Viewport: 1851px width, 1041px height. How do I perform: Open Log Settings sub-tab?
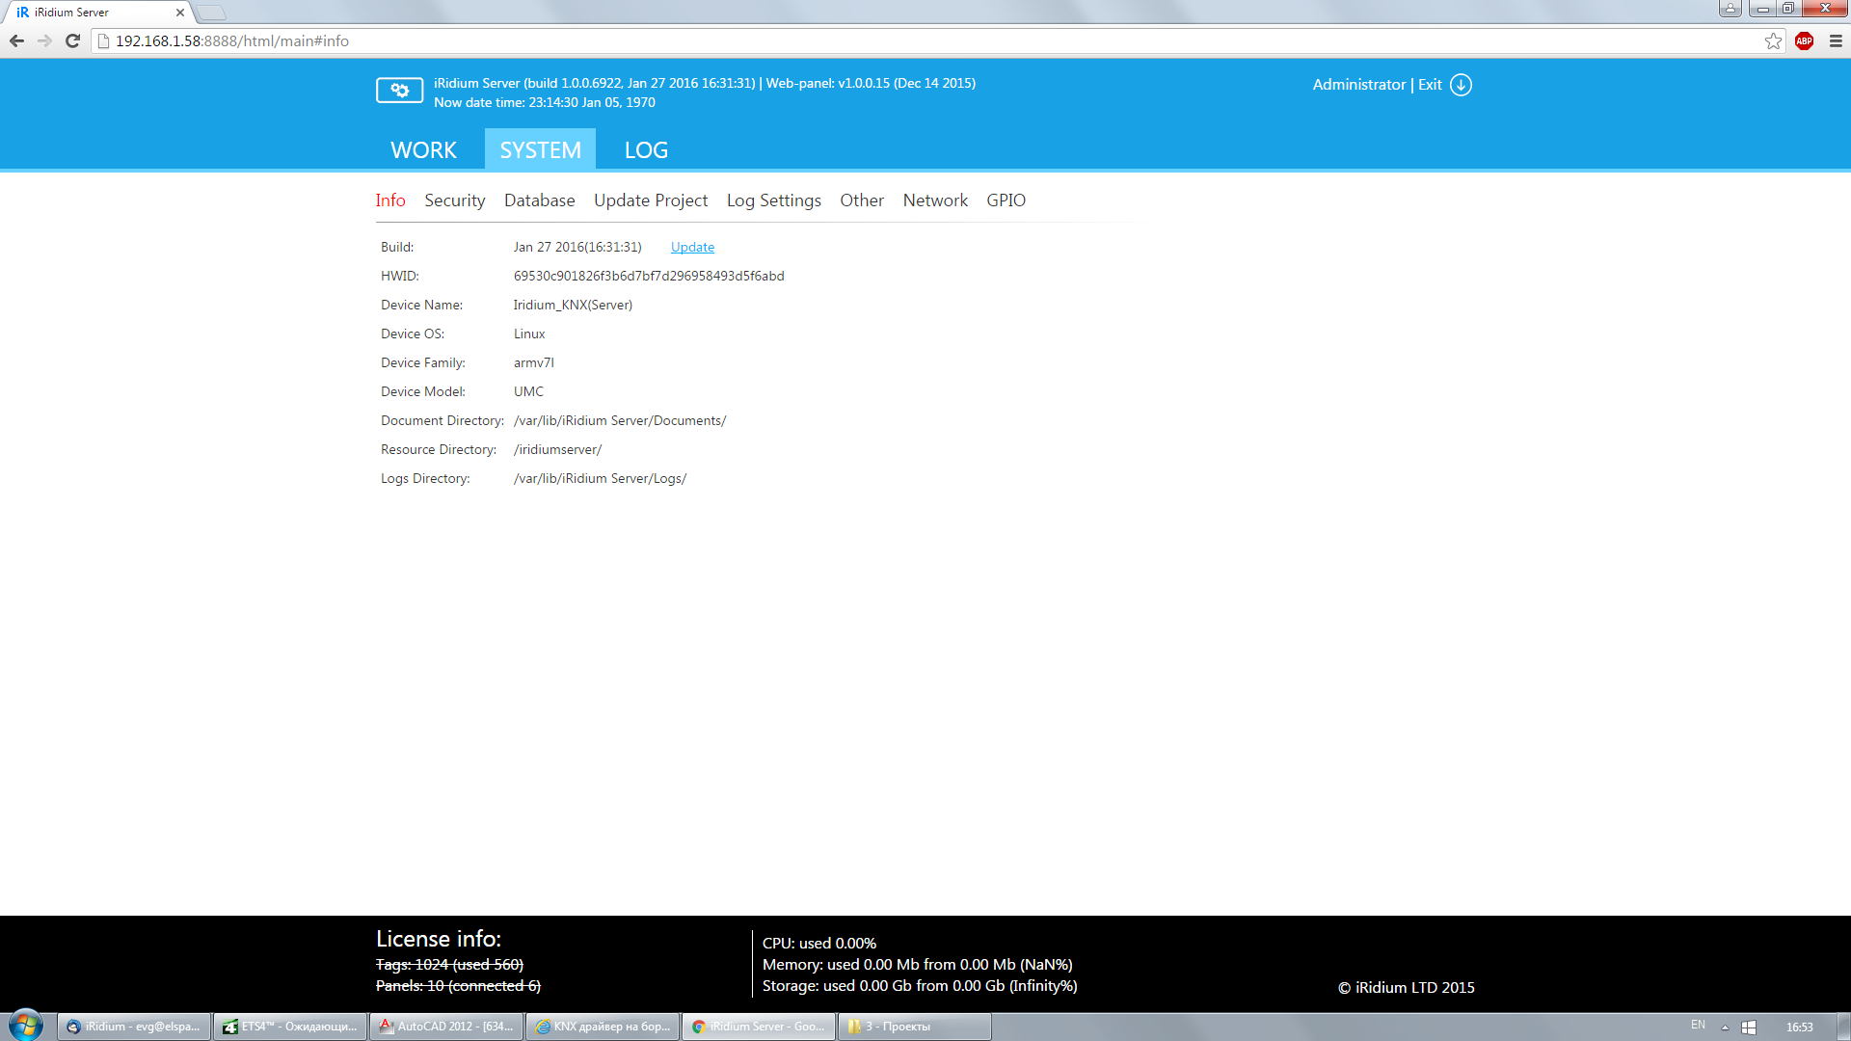coord(774,200)
